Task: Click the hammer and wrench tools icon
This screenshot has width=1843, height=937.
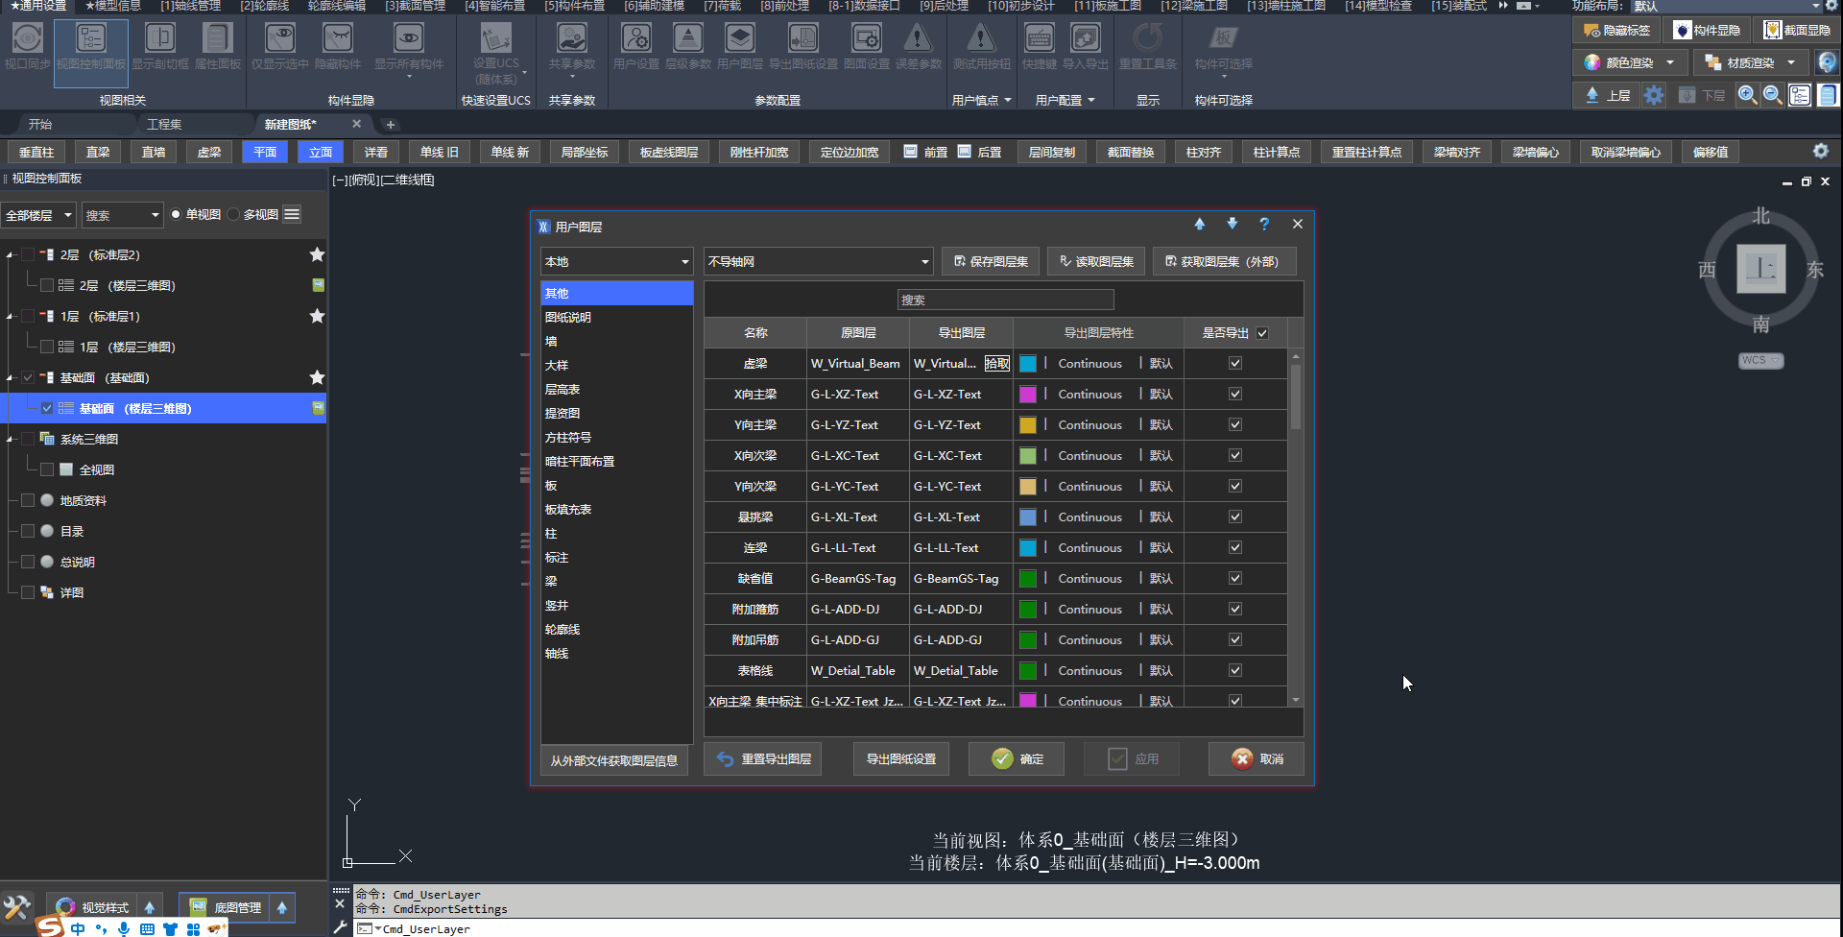Action: coord(17,907)
